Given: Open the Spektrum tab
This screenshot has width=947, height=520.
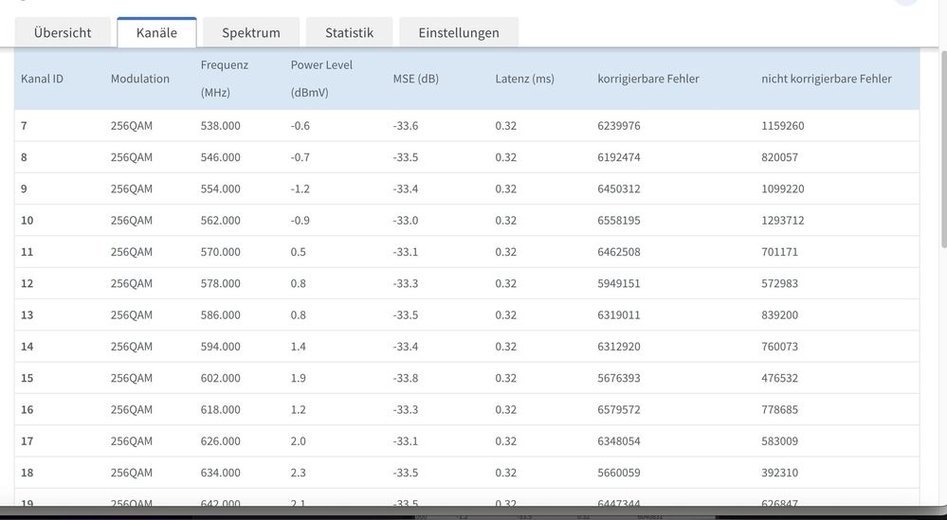Looking at the screenshot, I should point(251,32).
